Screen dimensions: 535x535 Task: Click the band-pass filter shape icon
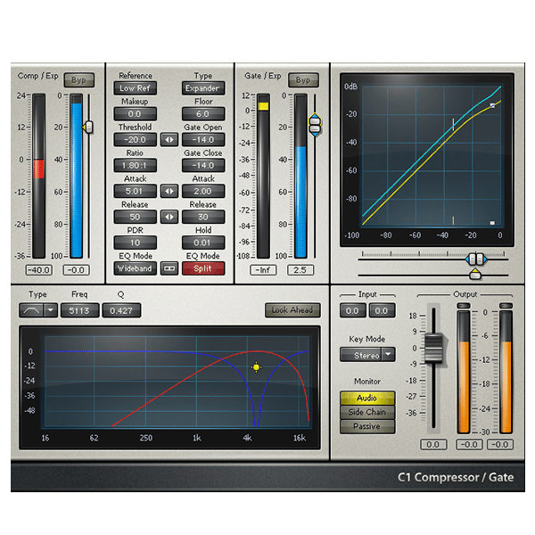tap(31, 310)
